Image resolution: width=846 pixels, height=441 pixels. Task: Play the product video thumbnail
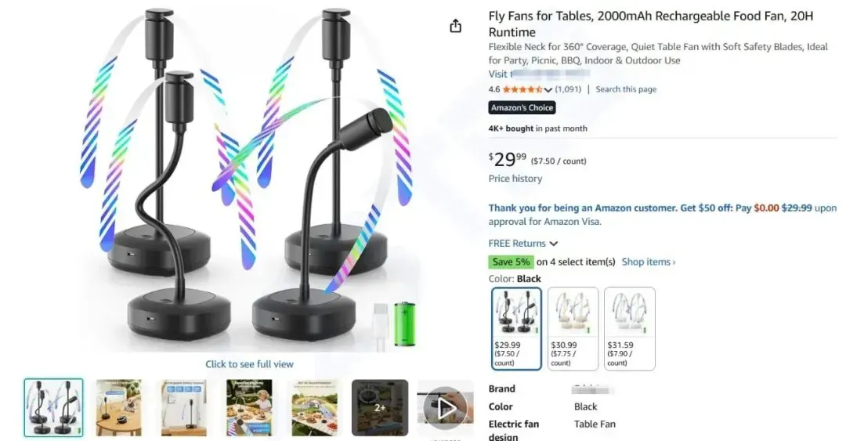coord(445,408)
